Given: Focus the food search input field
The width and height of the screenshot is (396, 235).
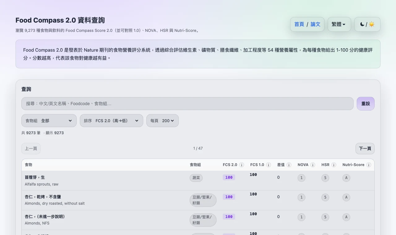Looking at the screenshot, I should click(x=187, y=104).
